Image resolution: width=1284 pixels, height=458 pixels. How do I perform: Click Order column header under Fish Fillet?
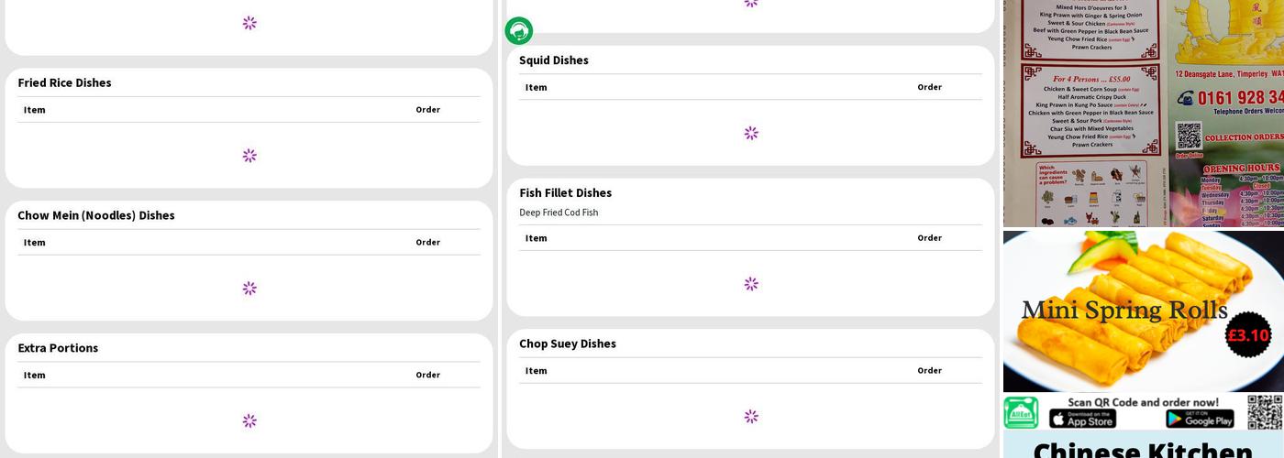929,238
